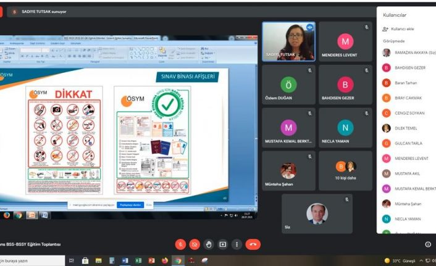Click the green checkmark ÖSYM poster
Viewport: 436px width, 266px height.
point(153,140)
